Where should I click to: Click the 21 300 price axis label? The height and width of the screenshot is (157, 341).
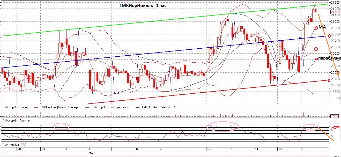pyautogui.click(x=335, y=3)
